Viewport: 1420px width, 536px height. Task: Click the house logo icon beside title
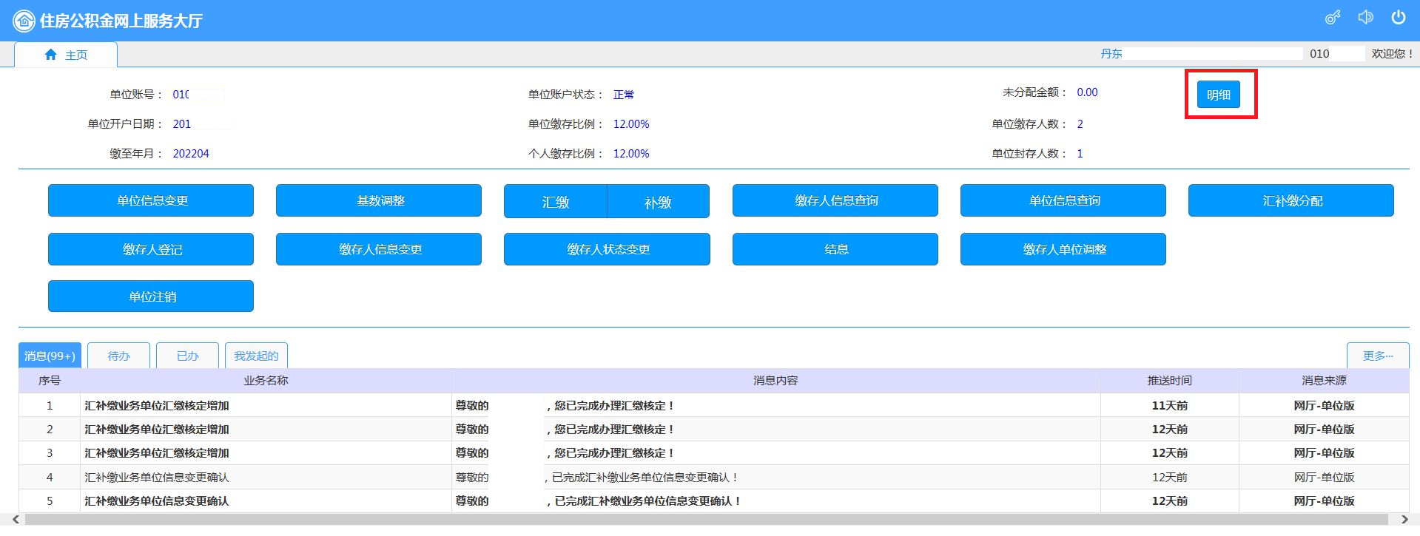click(x=23, y=21)
